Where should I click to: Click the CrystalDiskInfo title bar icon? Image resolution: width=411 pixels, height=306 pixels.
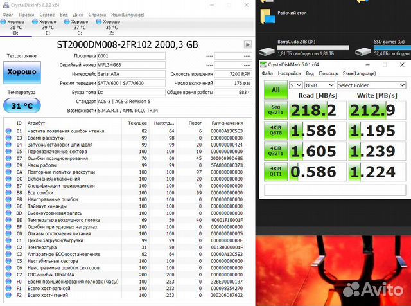tap(6, 4)
